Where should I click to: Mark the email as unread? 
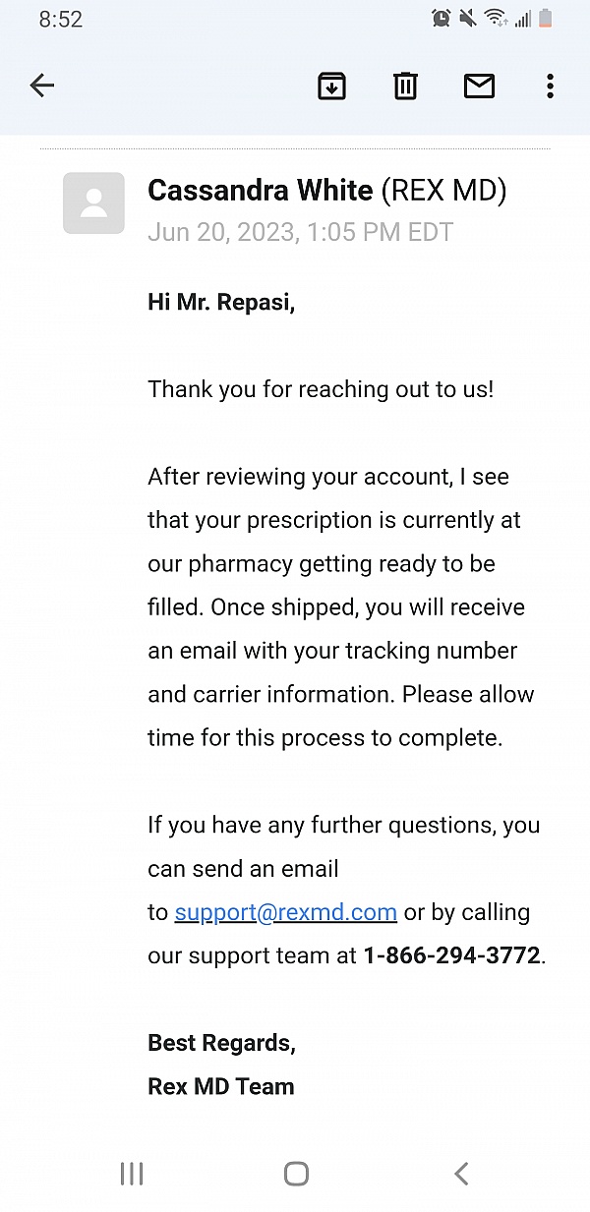479,87
